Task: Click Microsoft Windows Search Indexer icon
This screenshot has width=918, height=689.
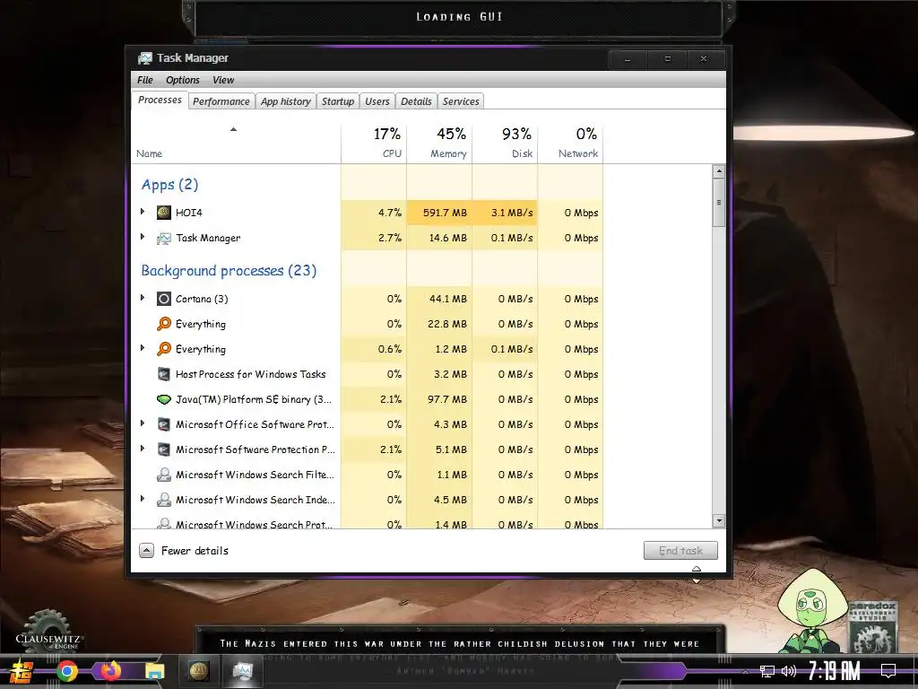Action: point(164,500)
